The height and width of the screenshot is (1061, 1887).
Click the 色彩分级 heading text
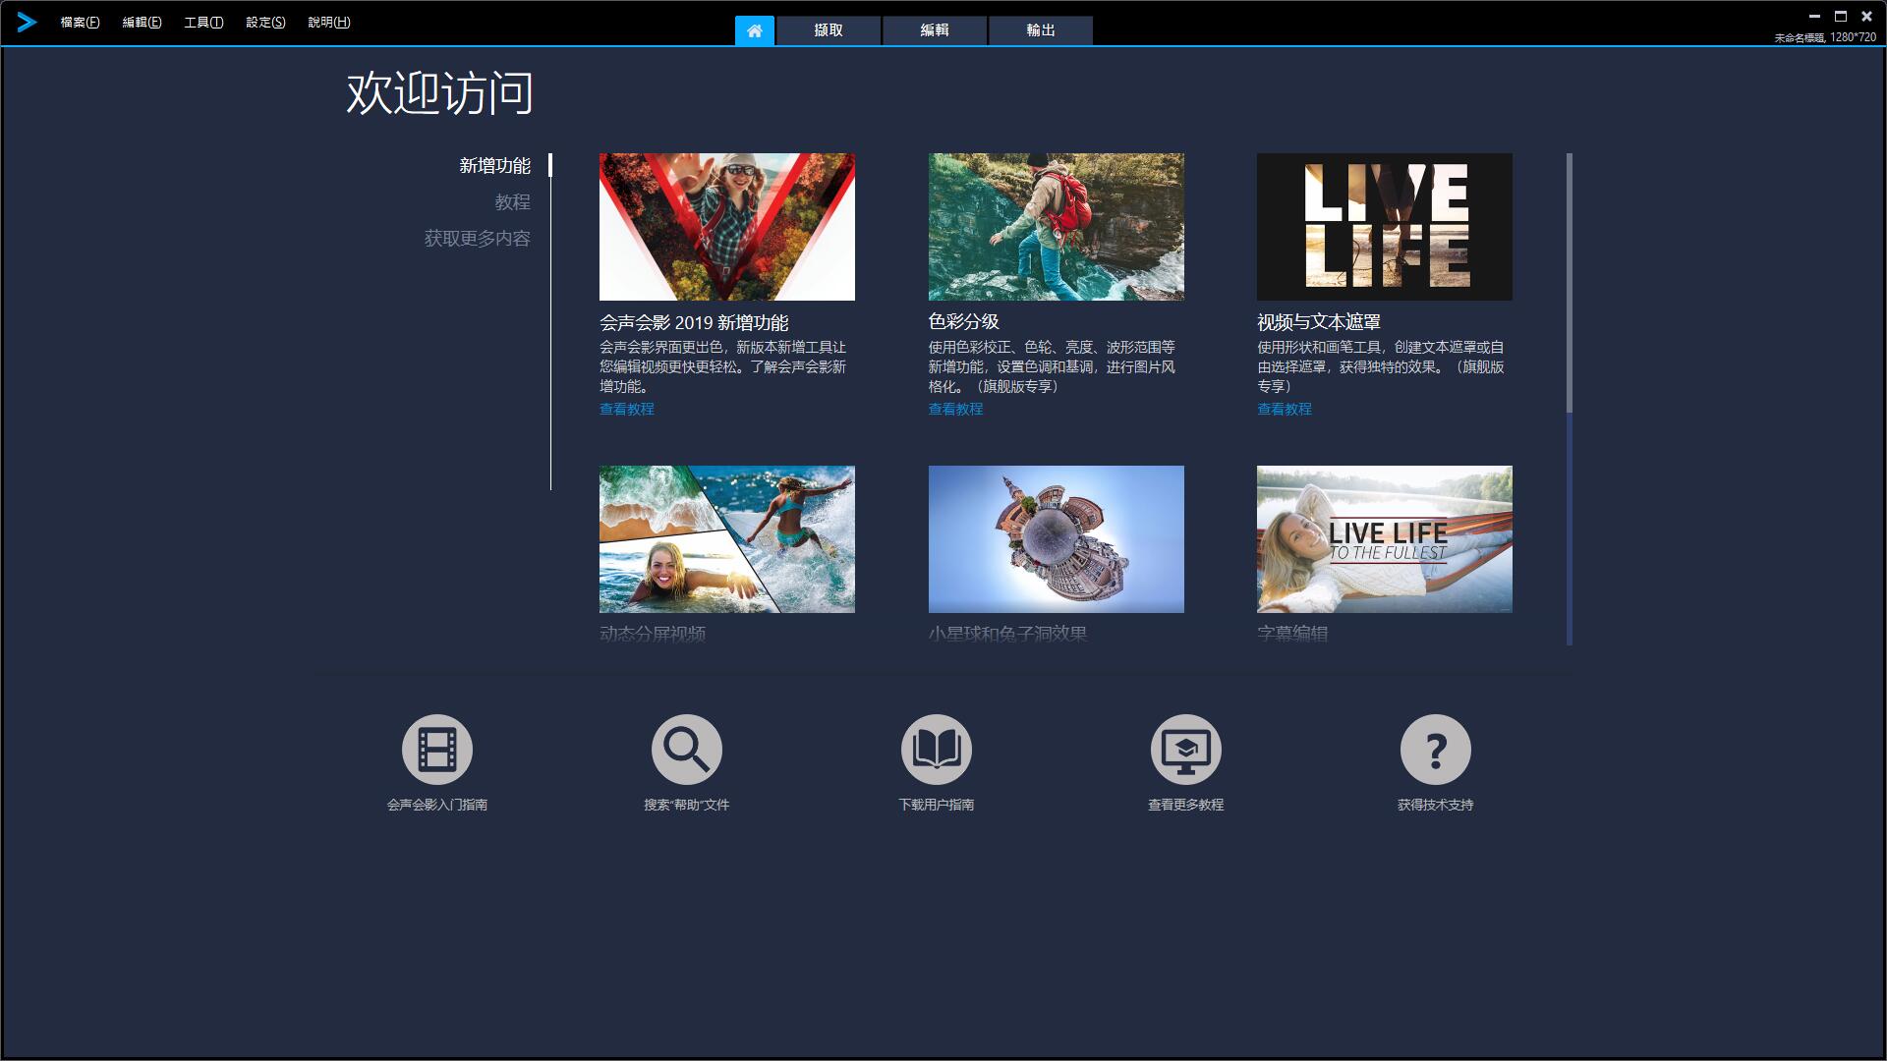pos(963,321)
